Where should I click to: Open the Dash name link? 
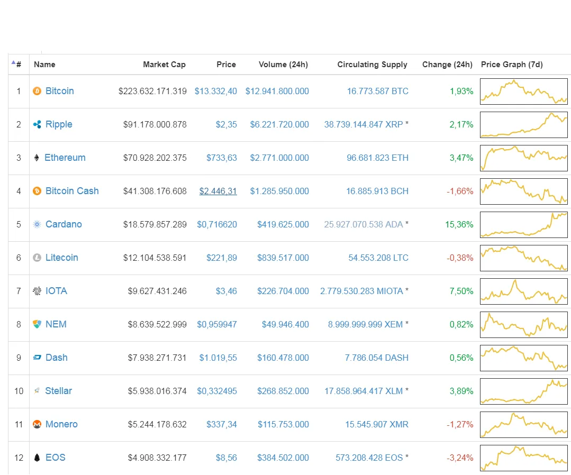(x=57, y=358)
